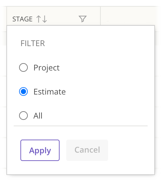
Task: Apply the selected stage filter
Action: [x=40, y=150]
